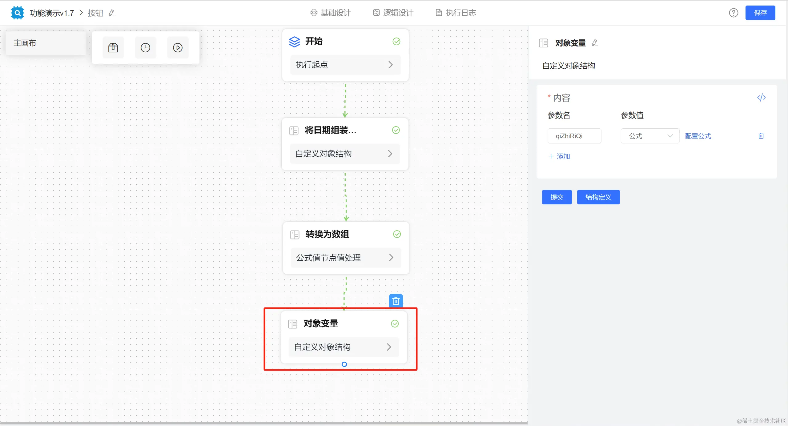Click the blue trash icon above 对象变量 node
The width and height of the screenshot is (788, 426).
tap(396, 301)
